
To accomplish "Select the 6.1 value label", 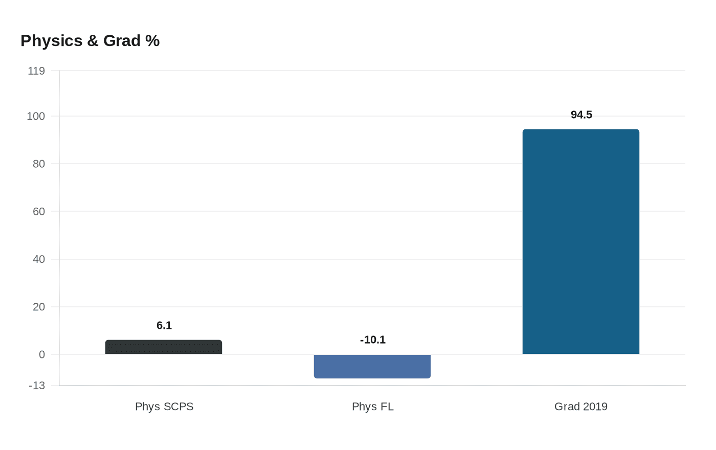I will click(x=164, y=326).
